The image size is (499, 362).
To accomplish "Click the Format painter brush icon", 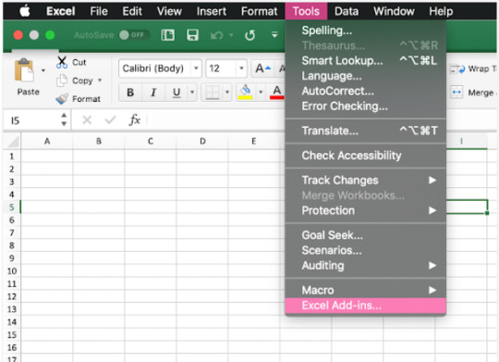I will (x=62, y=99).
